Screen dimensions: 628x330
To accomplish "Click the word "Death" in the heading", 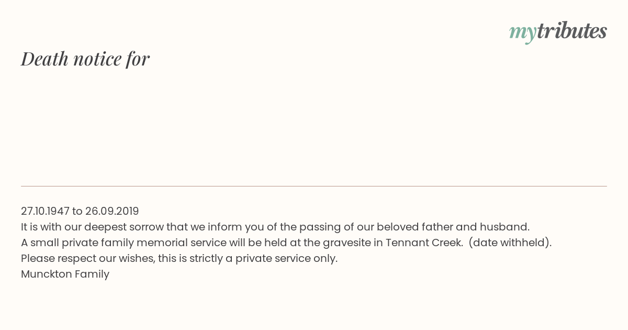I will point(44,59).
